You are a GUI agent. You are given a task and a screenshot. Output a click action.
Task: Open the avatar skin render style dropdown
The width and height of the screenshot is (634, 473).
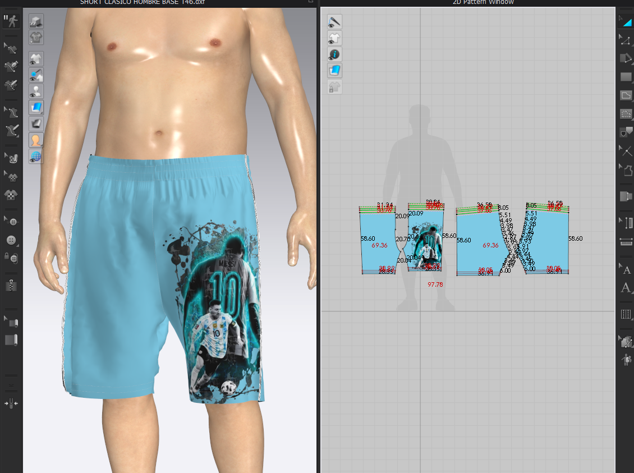(x=36, y=140)
